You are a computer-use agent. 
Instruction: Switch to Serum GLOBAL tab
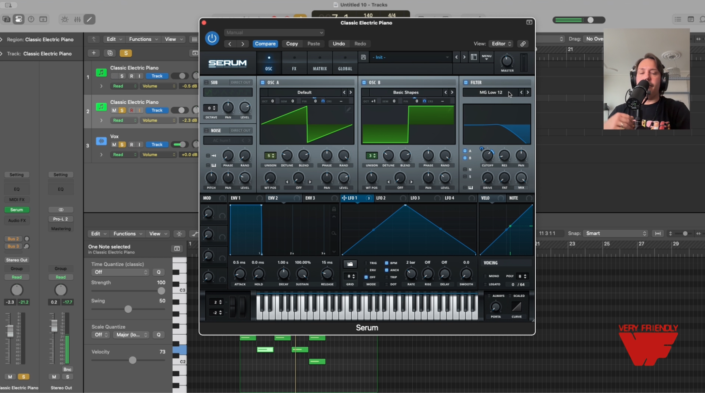[345, 63]
